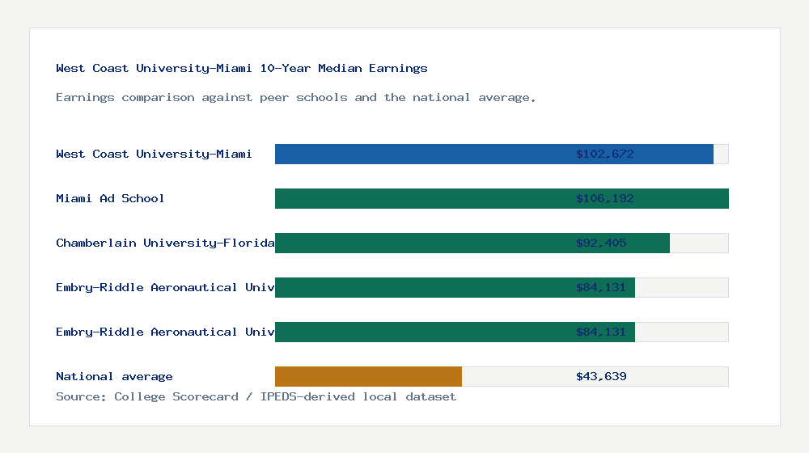The image size is (809, 453).
Task: Click the $43,639 earnings value
Action: coord(601,377)
